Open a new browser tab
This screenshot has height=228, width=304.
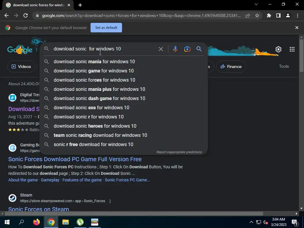point(80,5)
